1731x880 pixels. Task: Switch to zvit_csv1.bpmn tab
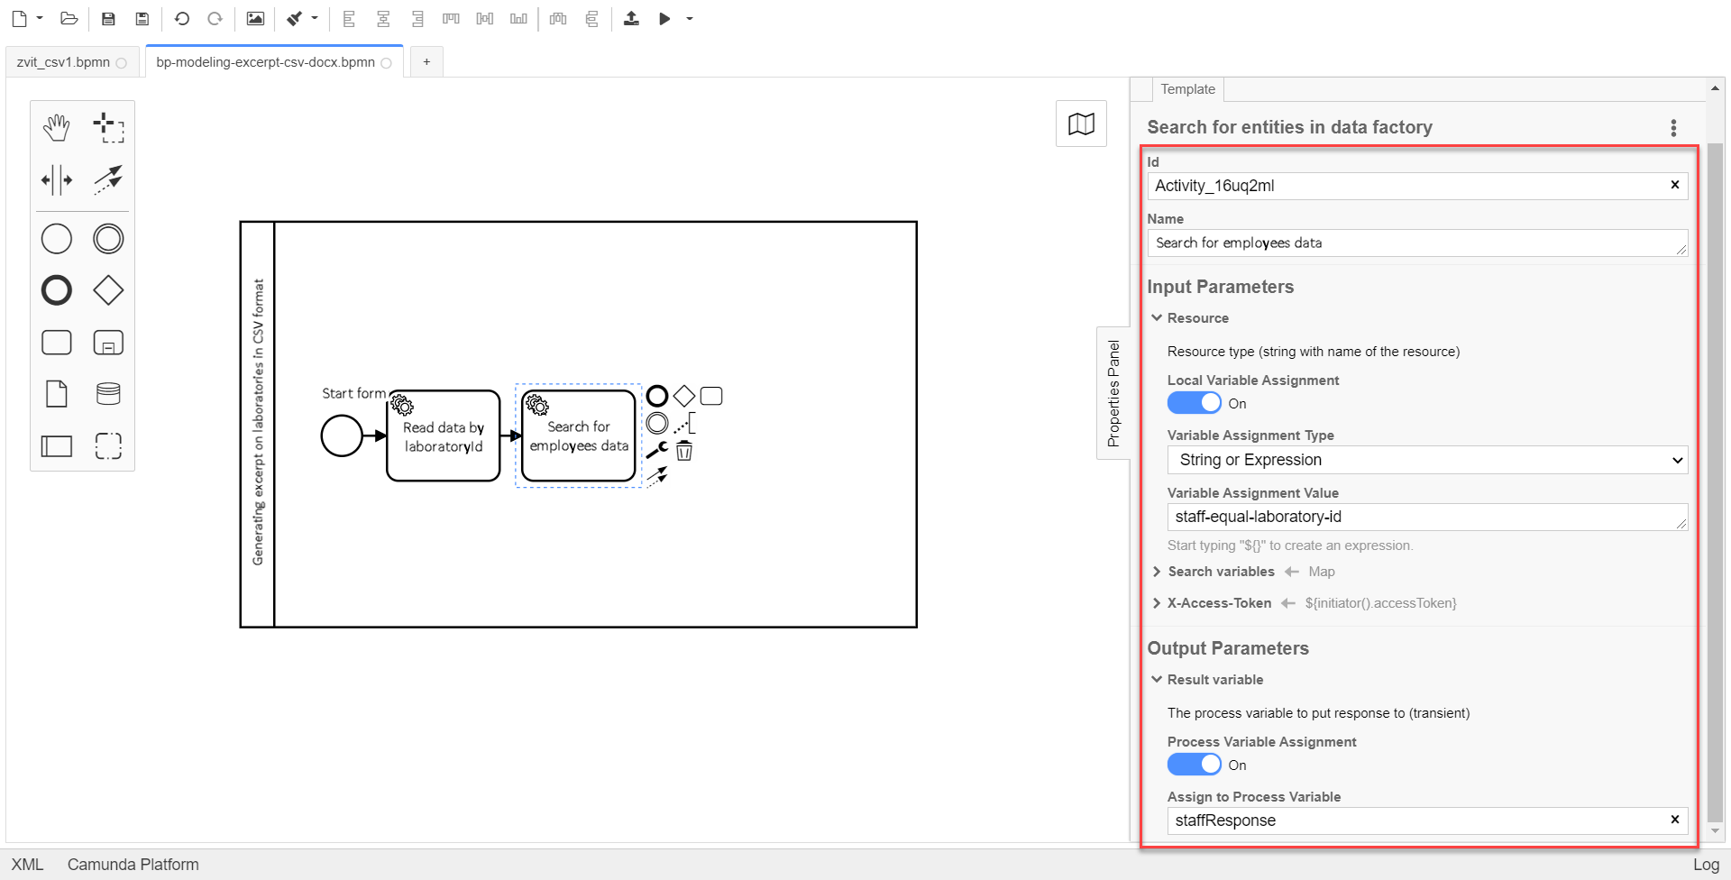pos(71,62)
